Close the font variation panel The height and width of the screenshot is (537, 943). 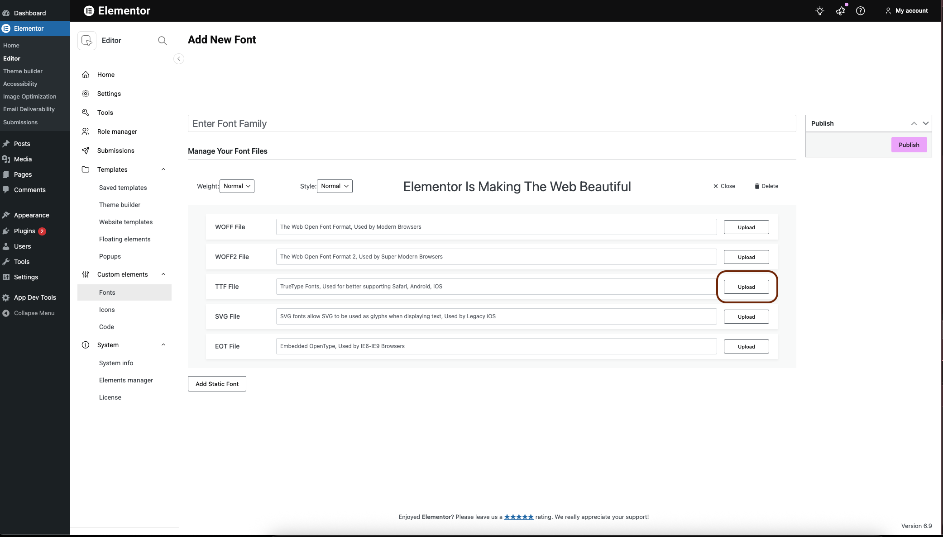724,186
